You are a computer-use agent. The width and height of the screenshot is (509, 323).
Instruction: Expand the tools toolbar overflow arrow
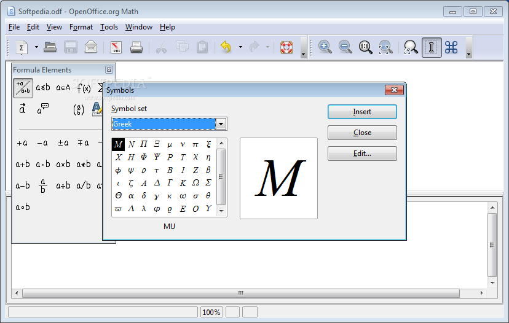[468, 48]
